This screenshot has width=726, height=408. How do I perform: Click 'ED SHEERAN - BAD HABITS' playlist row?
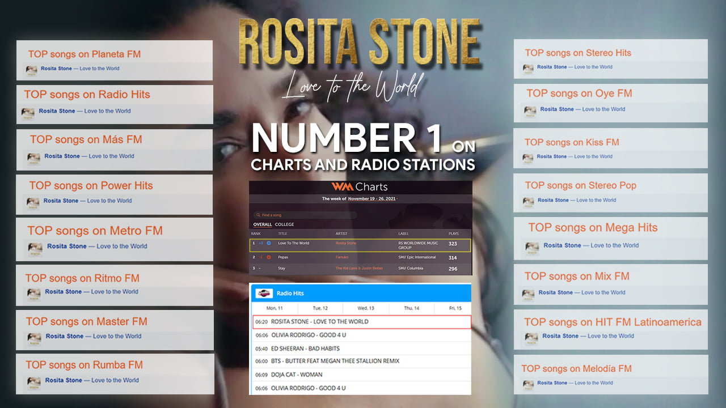(362, 348)
